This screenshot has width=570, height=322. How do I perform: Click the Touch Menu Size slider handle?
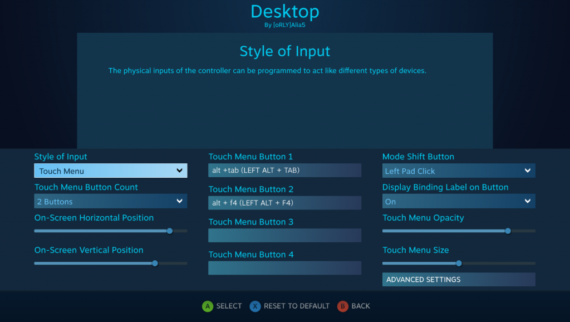tap(458, 263)
